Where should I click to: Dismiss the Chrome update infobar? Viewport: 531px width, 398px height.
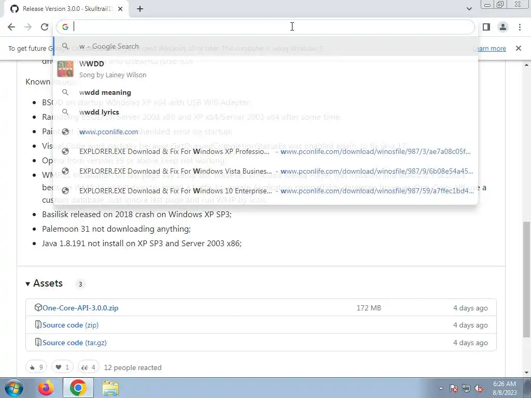(x=518, y=48)
